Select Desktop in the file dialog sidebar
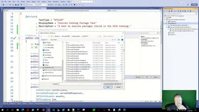Screen dimensions: 199x112 point(47,50)
